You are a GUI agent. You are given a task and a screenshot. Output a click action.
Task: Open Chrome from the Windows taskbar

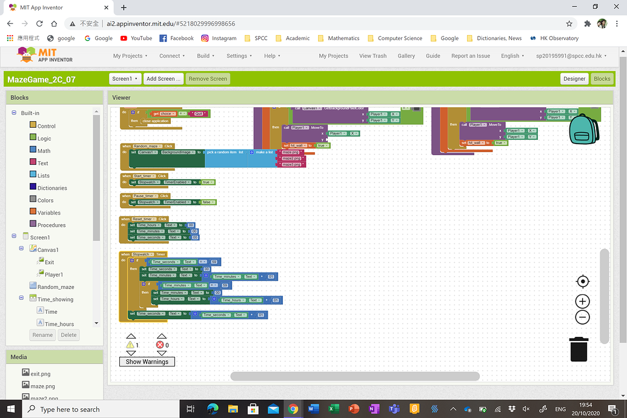tap(293, 410)
